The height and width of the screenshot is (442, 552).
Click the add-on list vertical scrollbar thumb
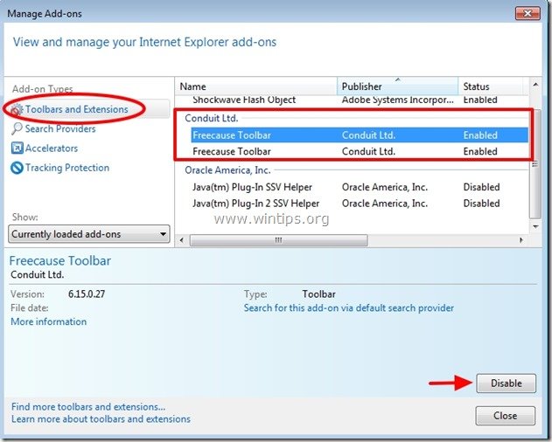coord(535,163)
